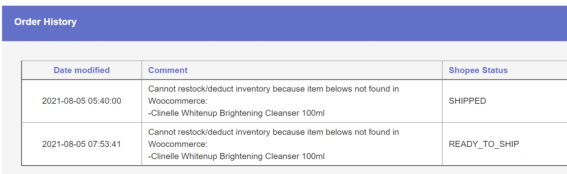The height and width of the screenshot is (174, 567).
Task: Click the Comment column header
Action: 168,70
